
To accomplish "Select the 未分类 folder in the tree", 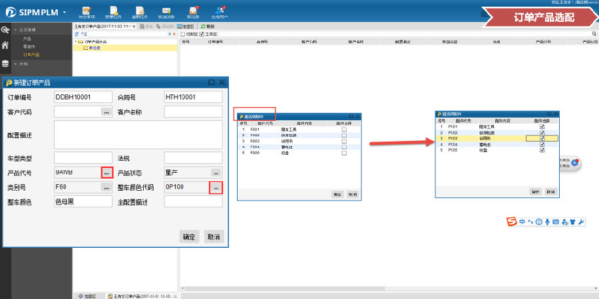I will (95, 49).
